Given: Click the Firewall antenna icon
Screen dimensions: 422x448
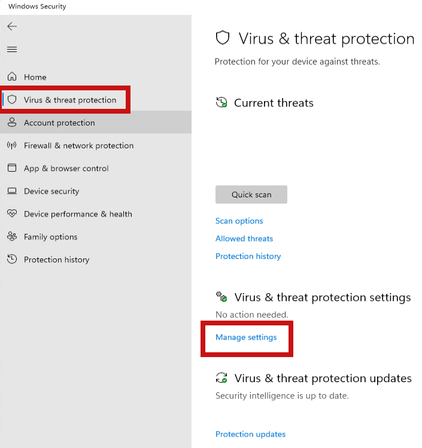Looking at the screenshot, I should pyautogui.click(x=12, y=145).
